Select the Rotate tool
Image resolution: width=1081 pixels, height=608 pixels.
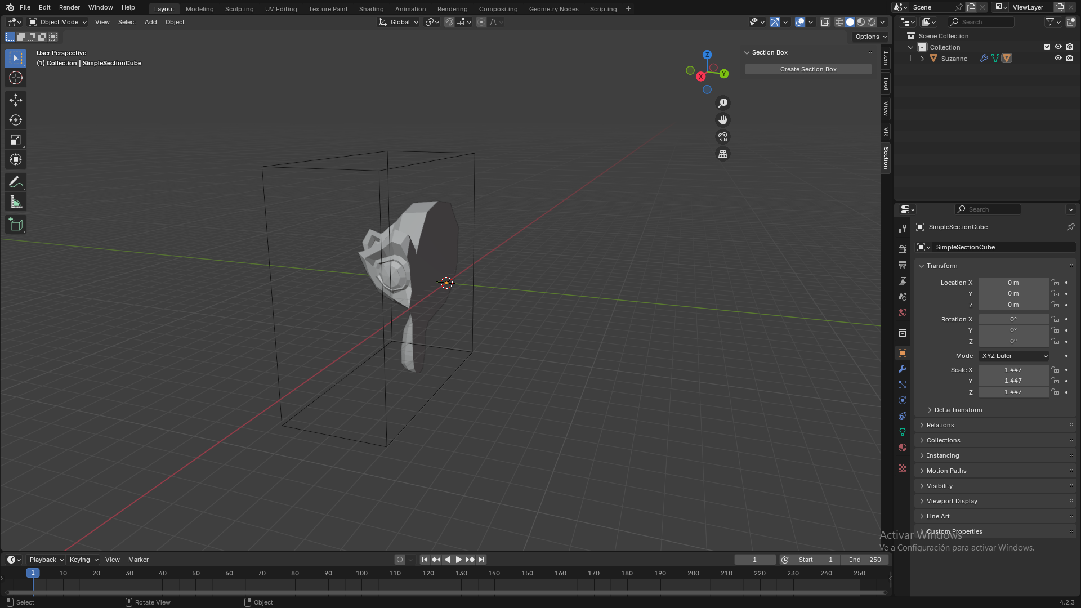coord(15,119)
